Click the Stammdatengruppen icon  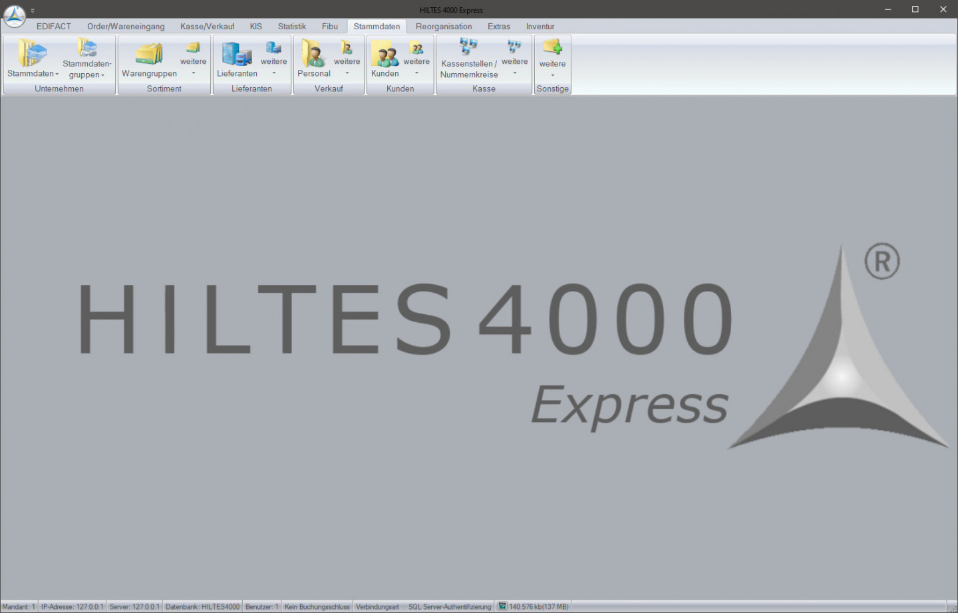coord(86,47)
